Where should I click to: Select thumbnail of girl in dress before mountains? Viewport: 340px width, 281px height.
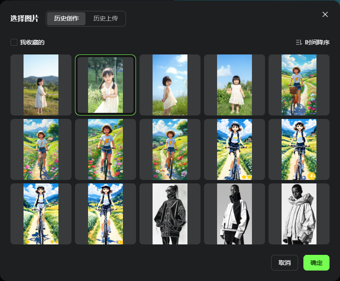pos(41,85)
